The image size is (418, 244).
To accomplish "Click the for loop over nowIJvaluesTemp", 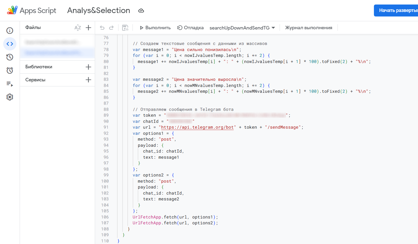I will [x=201, y=56].
